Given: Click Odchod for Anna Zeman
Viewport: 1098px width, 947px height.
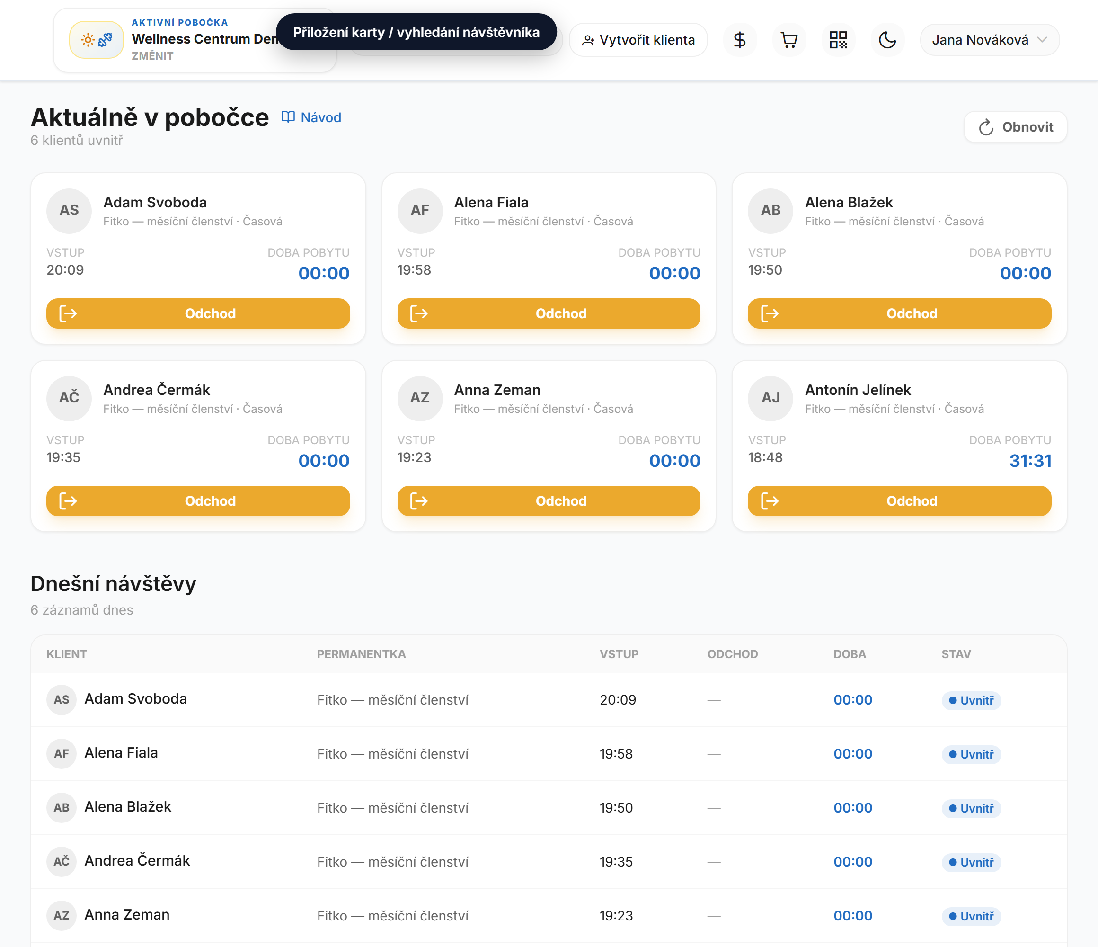Looking at the screenshot, I should point(549,501).
